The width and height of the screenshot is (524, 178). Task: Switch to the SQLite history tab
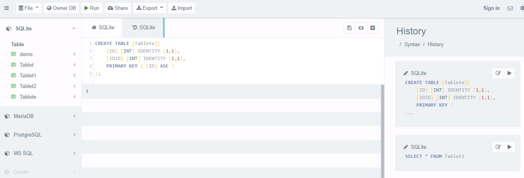pos(144,27)
